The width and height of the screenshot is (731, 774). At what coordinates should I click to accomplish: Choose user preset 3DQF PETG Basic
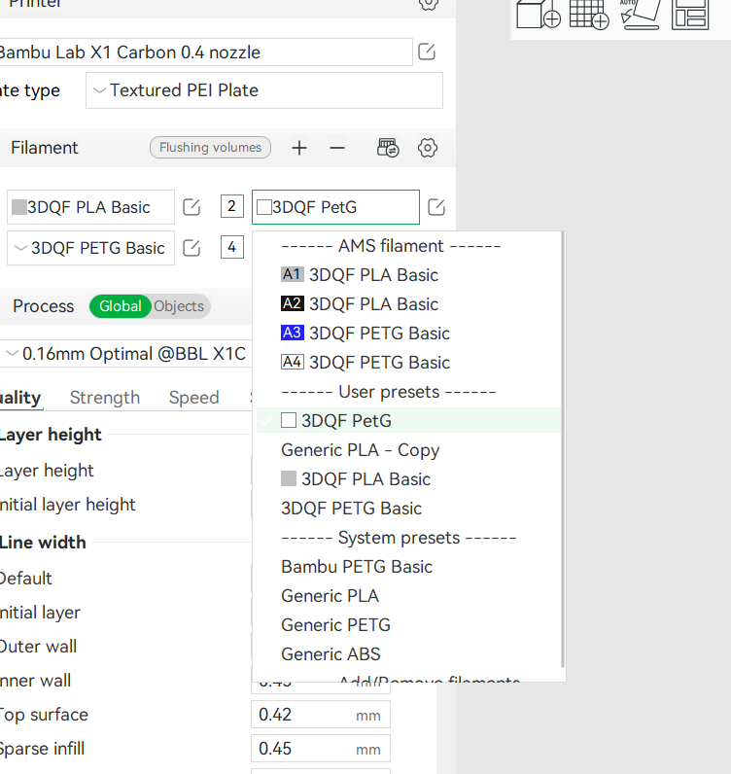point(408,509)
